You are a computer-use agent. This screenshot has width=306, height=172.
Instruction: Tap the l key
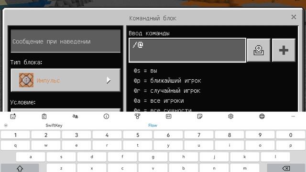point(275,157)
